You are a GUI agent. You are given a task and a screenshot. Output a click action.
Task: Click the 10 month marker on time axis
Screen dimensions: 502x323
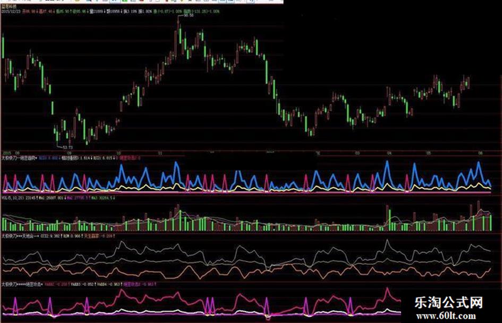pos(119,153)
